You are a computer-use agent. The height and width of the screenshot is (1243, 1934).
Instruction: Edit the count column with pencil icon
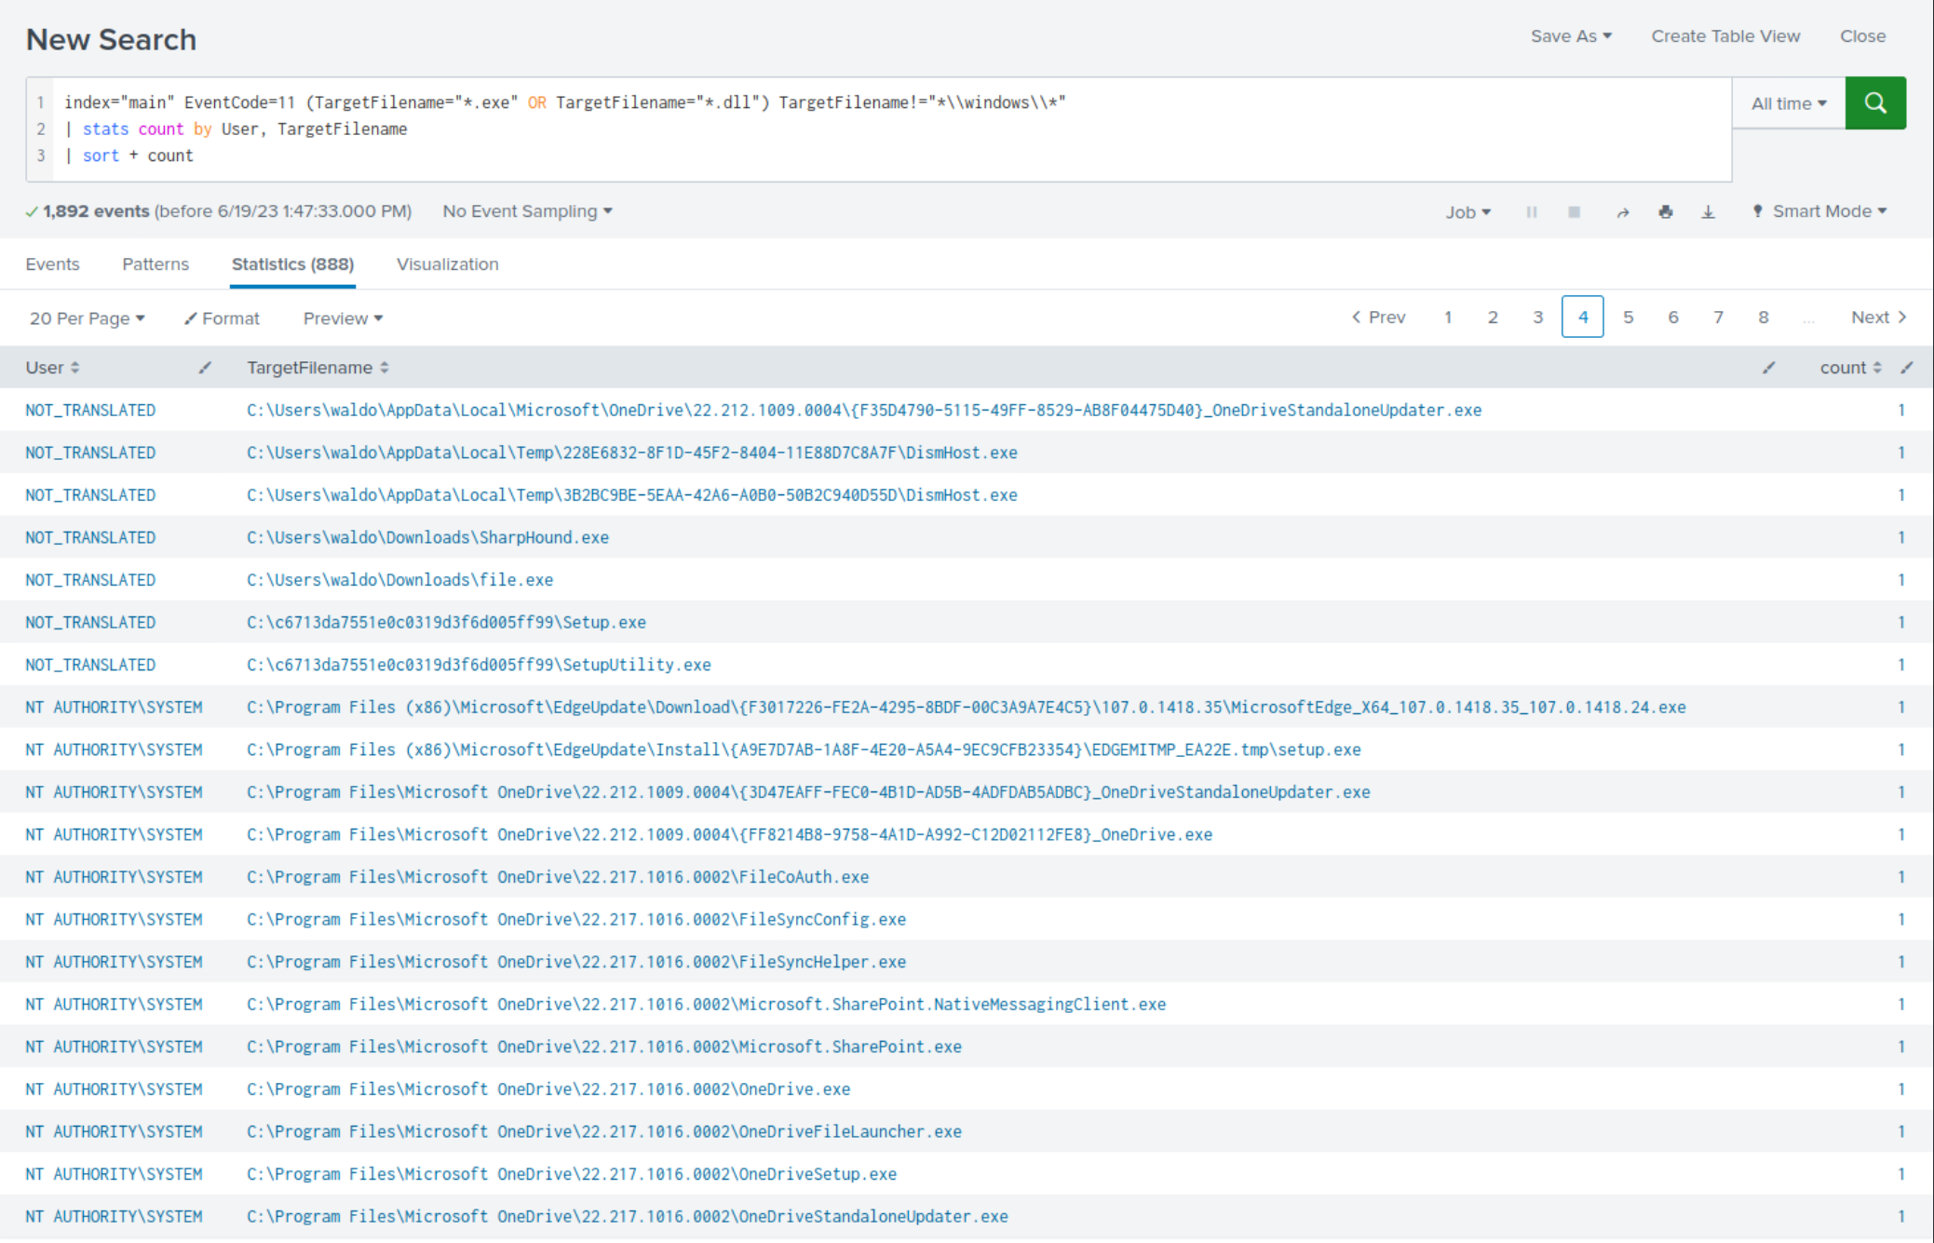[x=1906, y=368]
